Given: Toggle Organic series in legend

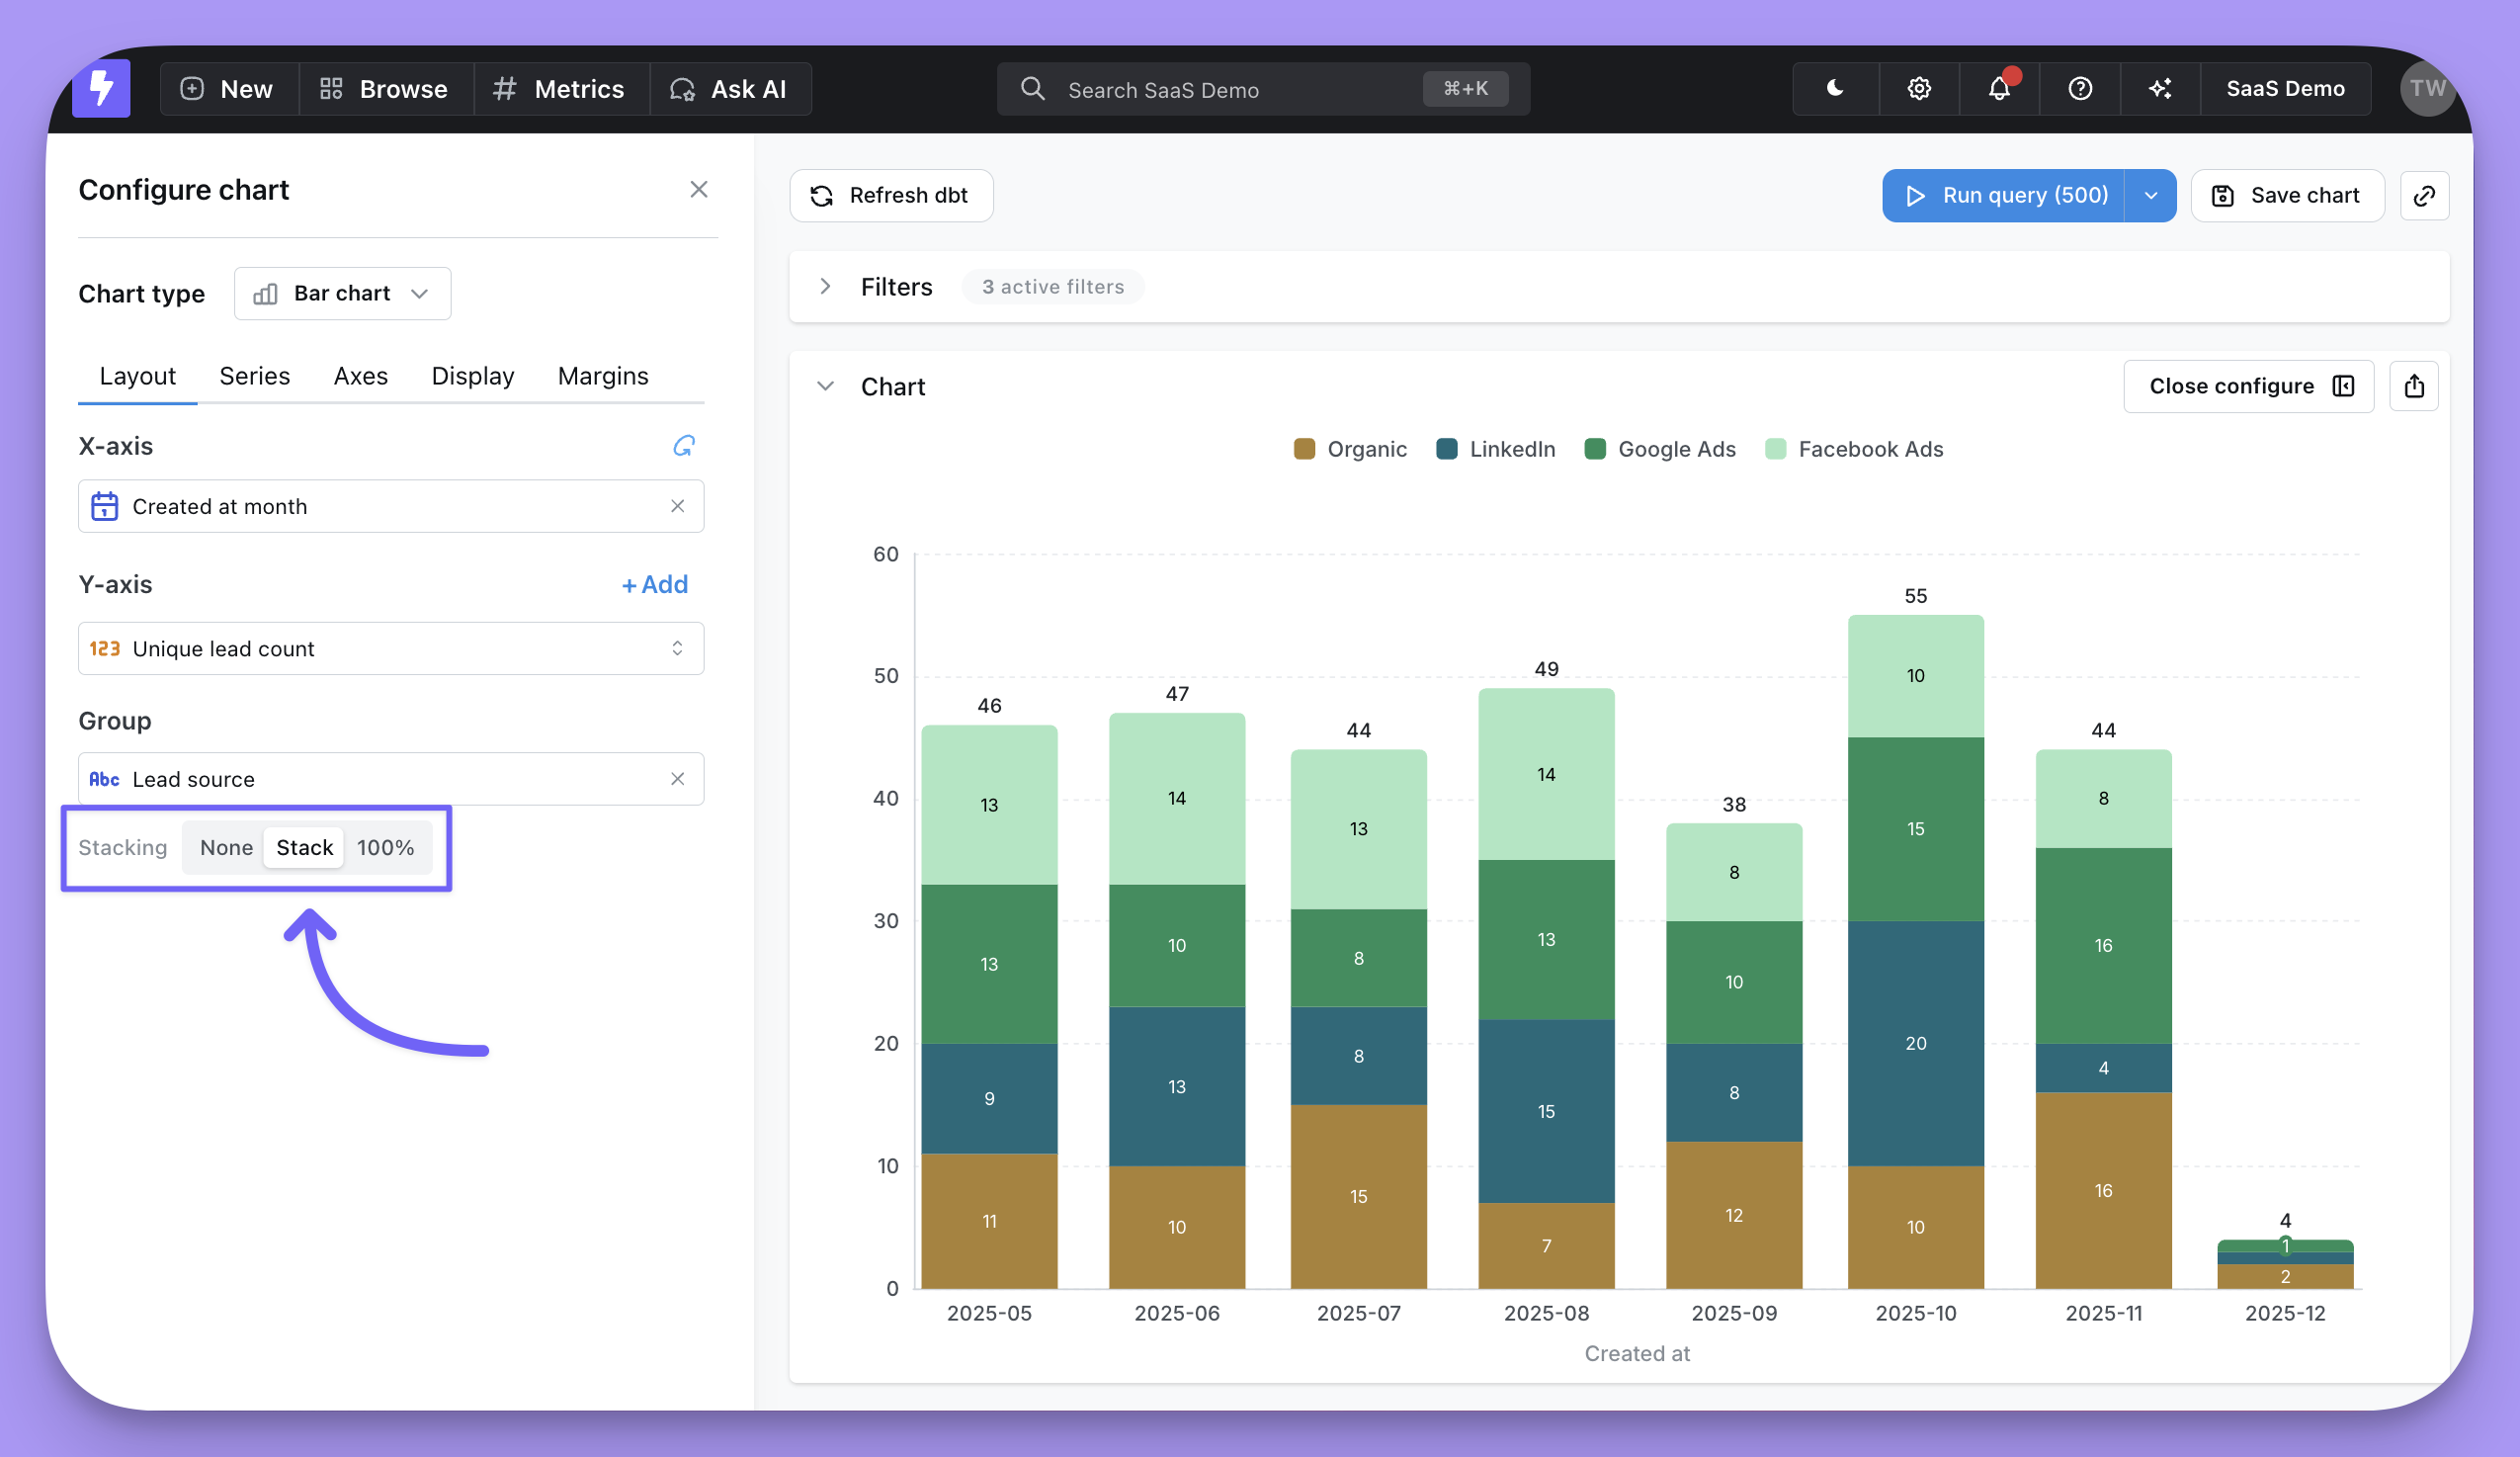Looking at the screenshot, I should [x=1350, y=449].
